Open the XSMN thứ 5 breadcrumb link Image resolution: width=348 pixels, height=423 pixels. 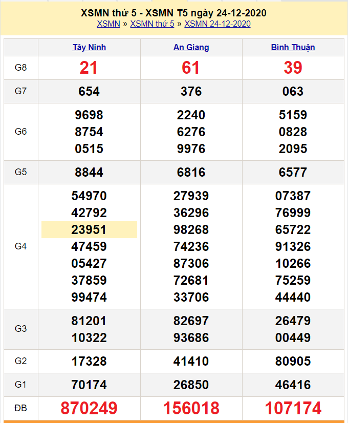point(152,24)
